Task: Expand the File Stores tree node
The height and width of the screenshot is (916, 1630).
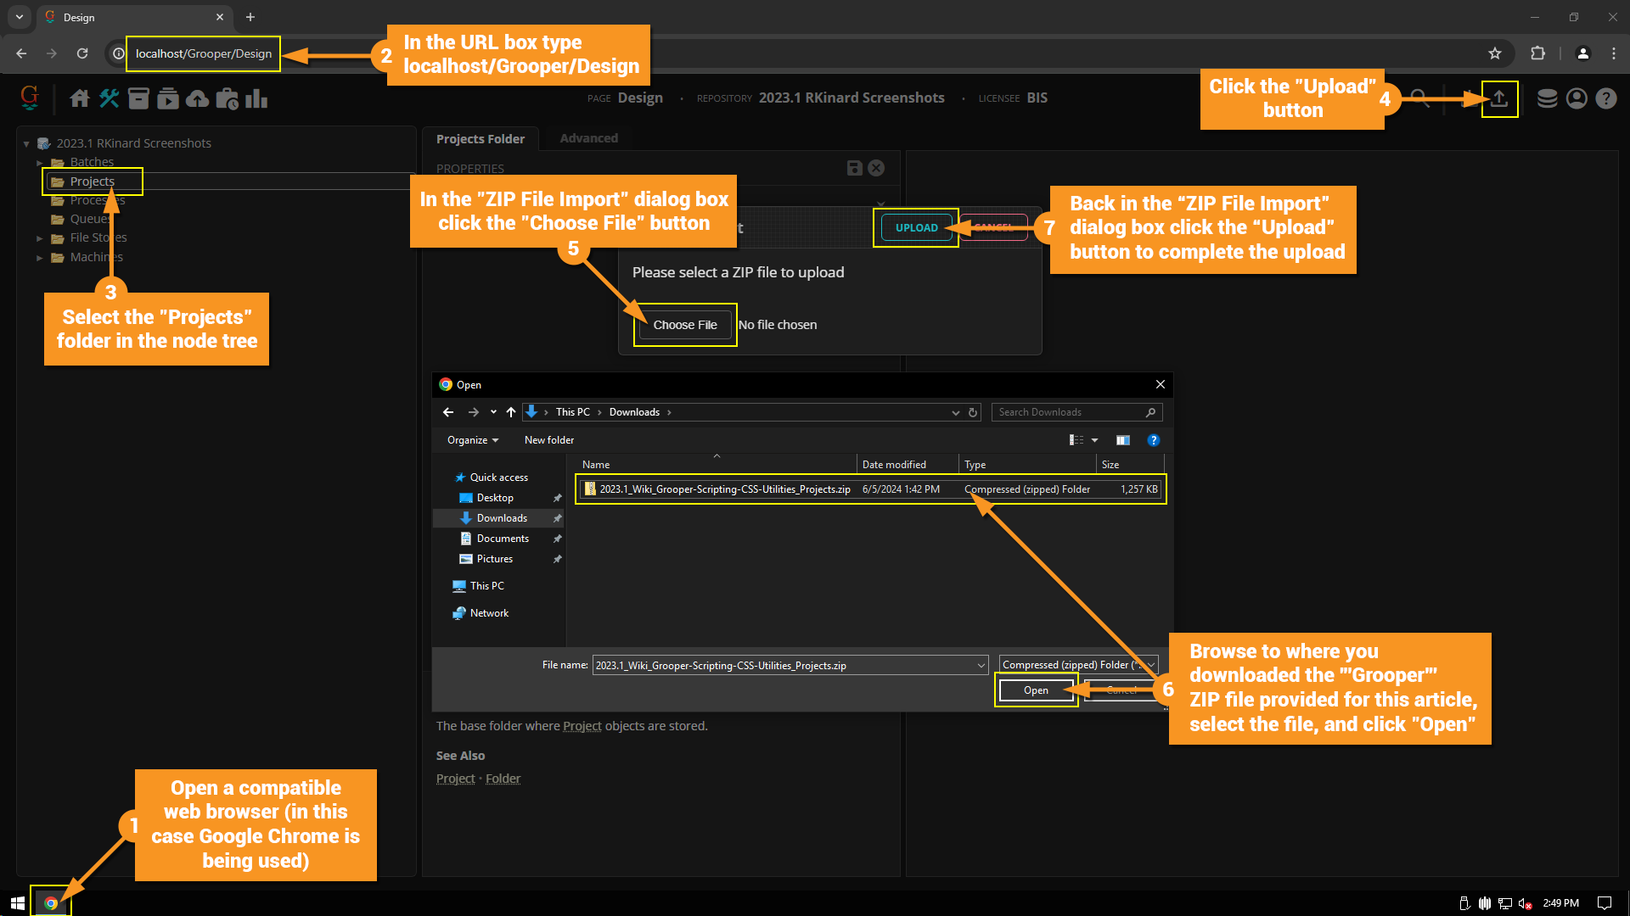Action: point(40,238)
